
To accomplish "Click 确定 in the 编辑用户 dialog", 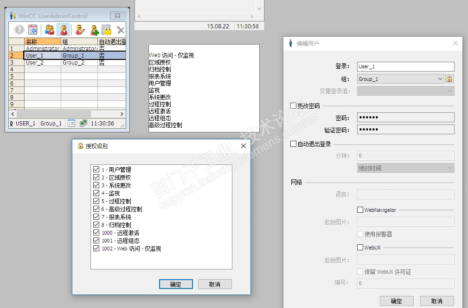I will (397, 301).
